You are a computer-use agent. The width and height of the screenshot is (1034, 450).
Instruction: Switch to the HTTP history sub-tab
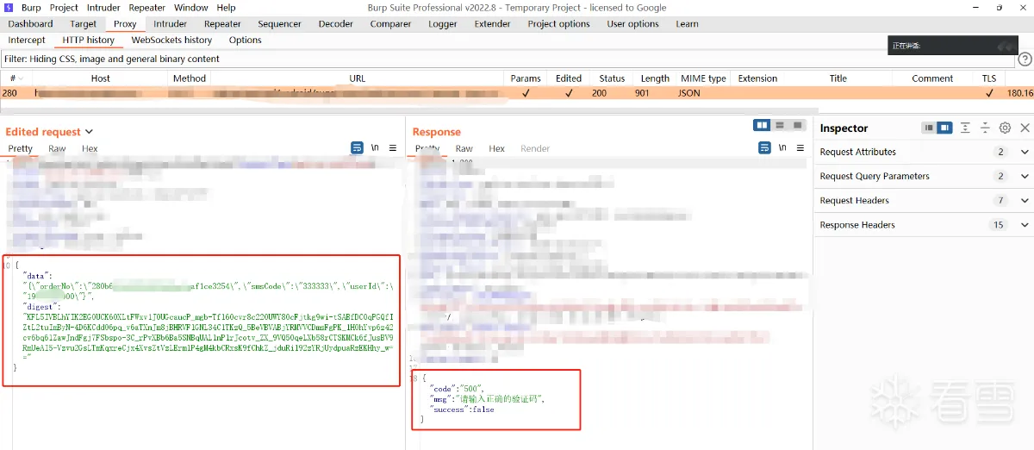pyautogui.click(x=89, y=40)
